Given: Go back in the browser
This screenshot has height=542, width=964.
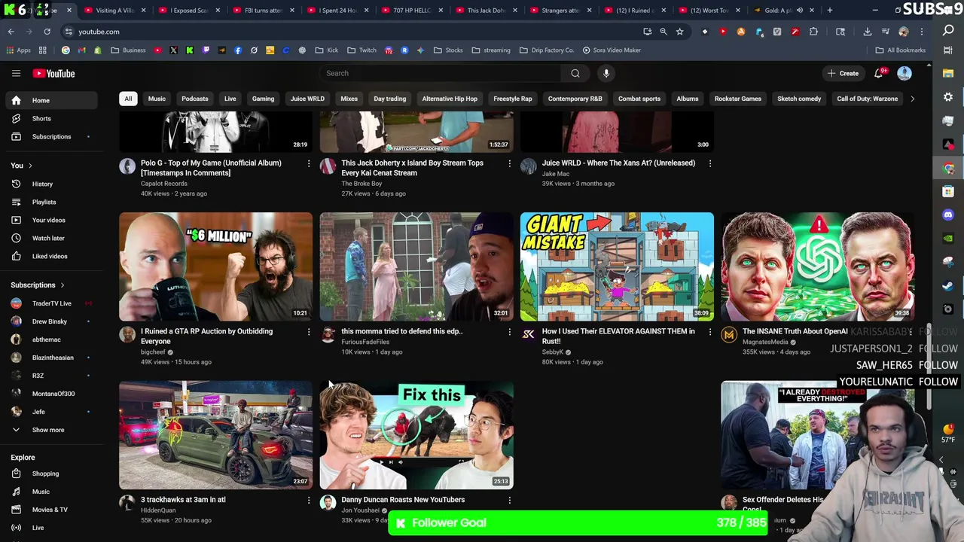Looking at the screenshot, I should click(11, 32).
